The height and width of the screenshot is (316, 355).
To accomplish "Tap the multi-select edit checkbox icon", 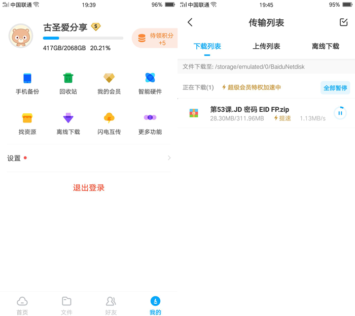I will click(x=344, y=22).
